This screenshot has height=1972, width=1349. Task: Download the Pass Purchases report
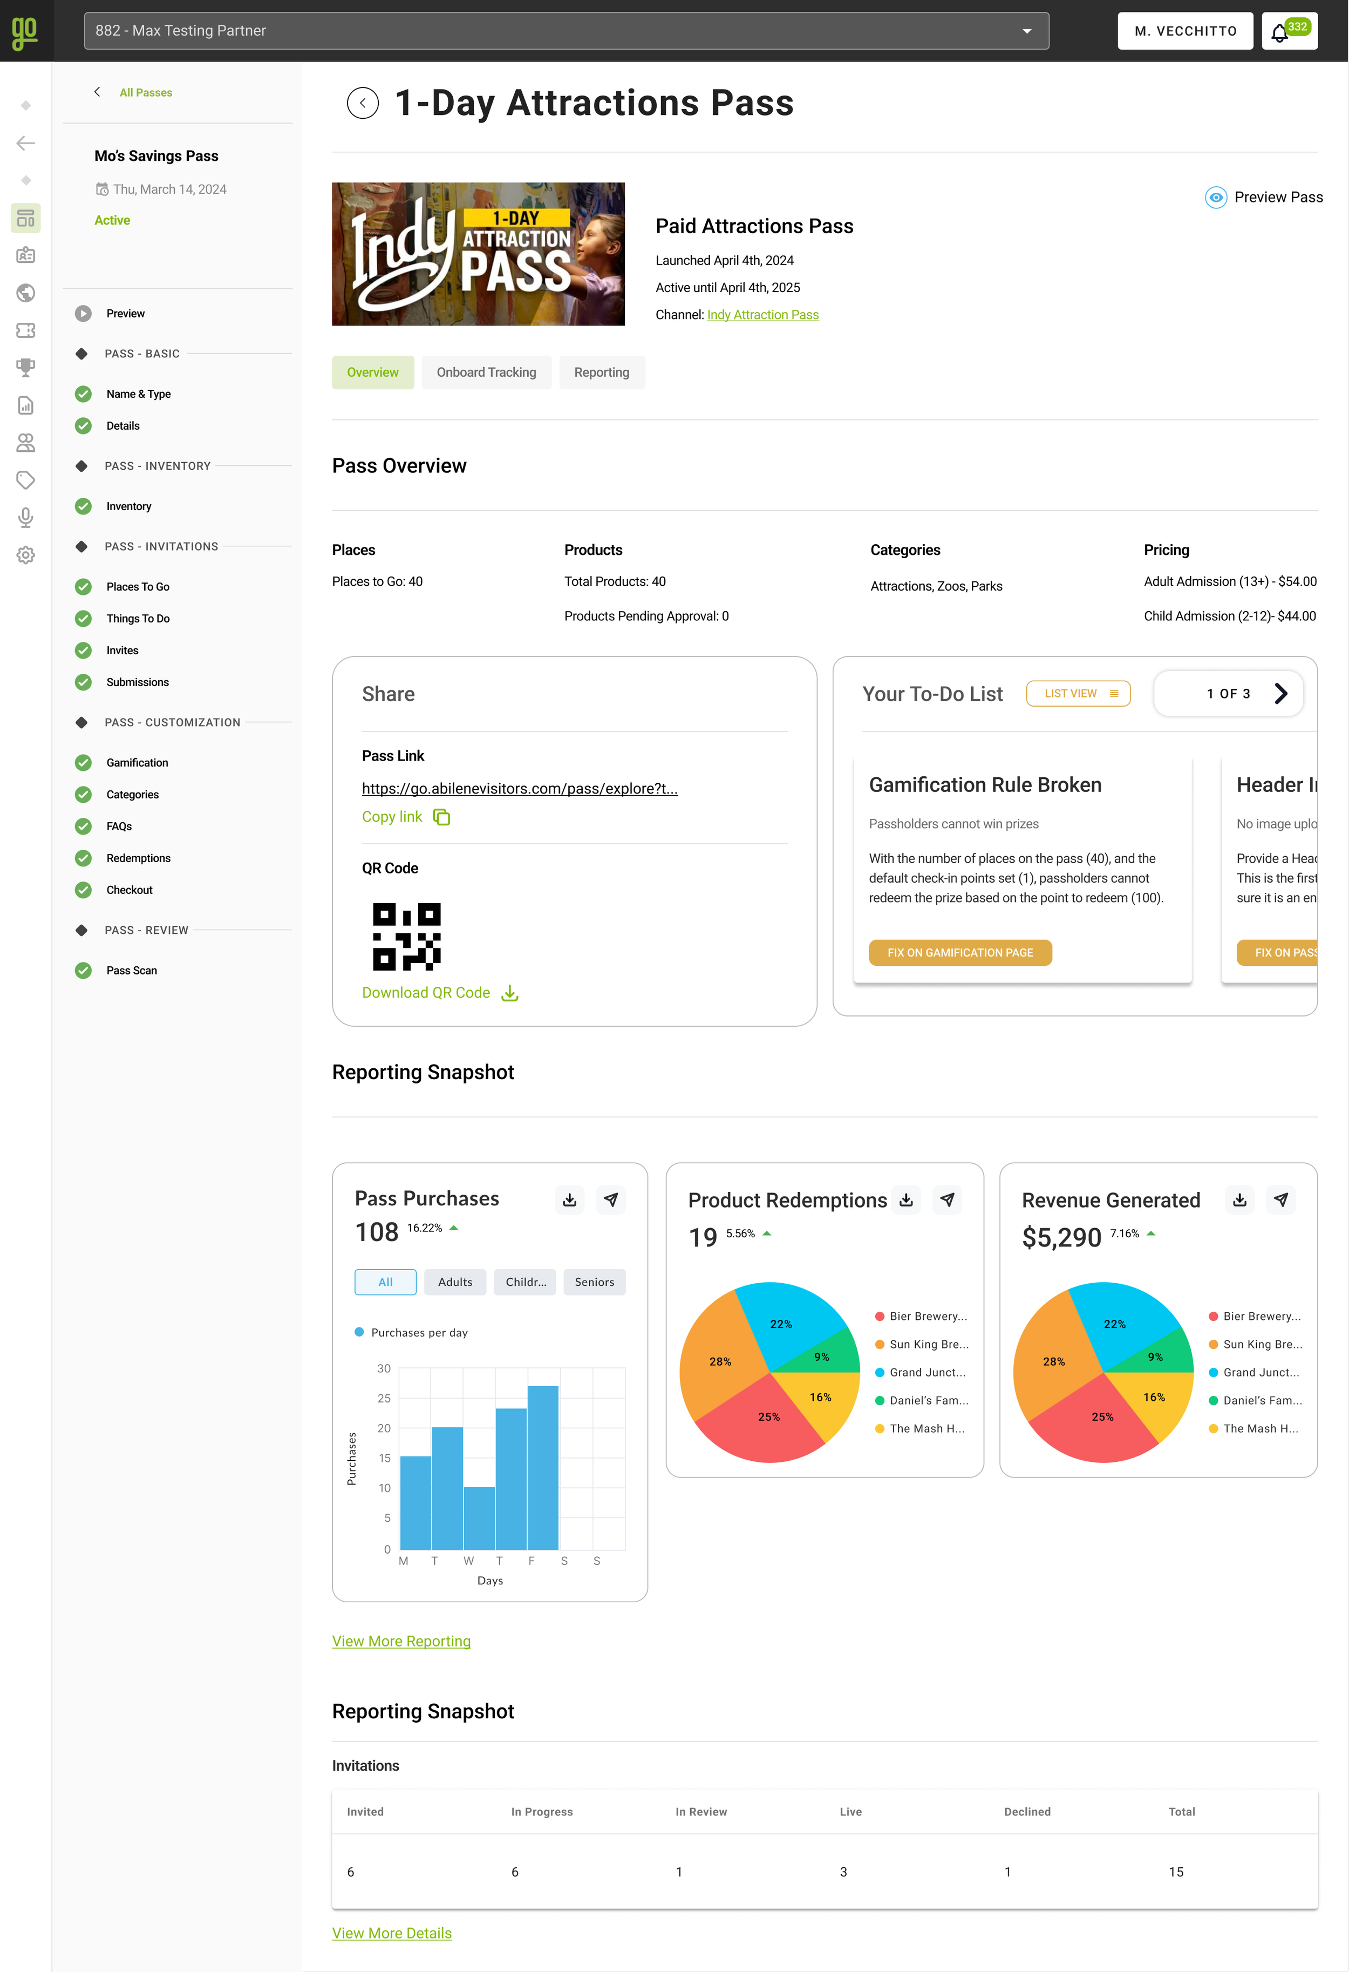[x=569, y=1199]
